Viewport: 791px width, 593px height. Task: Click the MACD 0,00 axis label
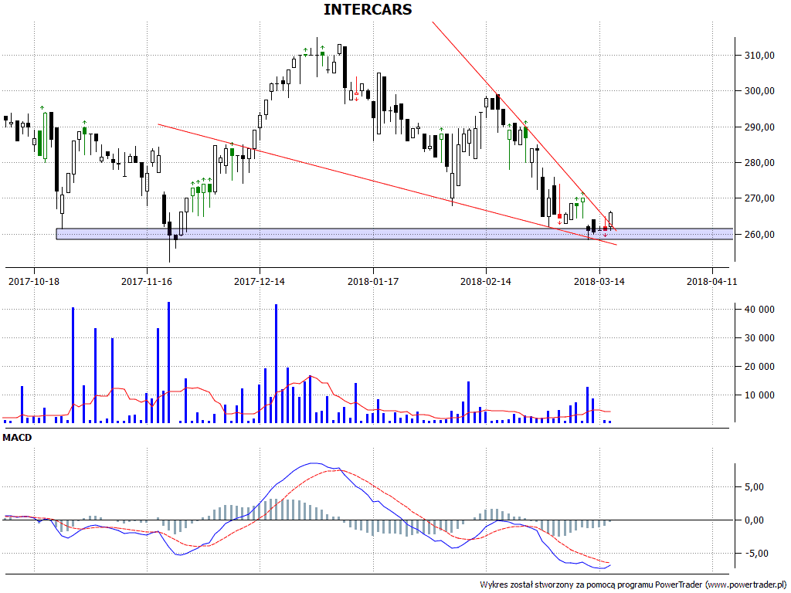(x=755, y=520)
